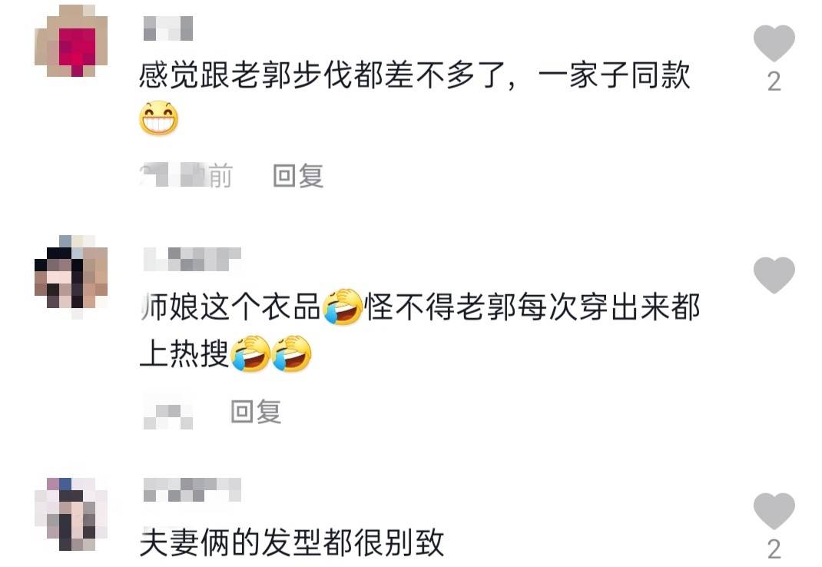The height and width of the screenshot is (567, 822).
Task: Select the comment text 怪不得老郭每次穿出来都
Action: (532, 307)
